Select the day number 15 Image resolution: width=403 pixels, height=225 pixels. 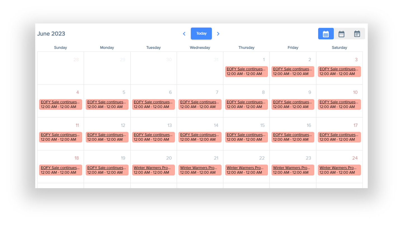click(262, 125)
